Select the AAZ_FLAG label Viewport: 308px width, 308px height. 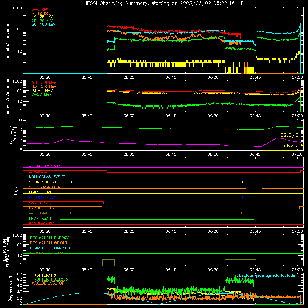[x=38, y=213]
